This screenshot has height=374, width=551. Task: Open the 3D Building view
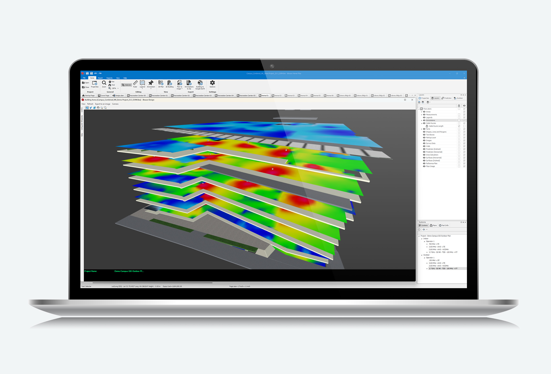(x=170, y=84)
